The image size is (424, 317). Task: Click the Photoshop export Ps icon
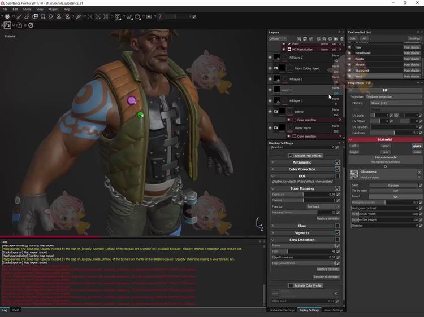pos(7,25)
